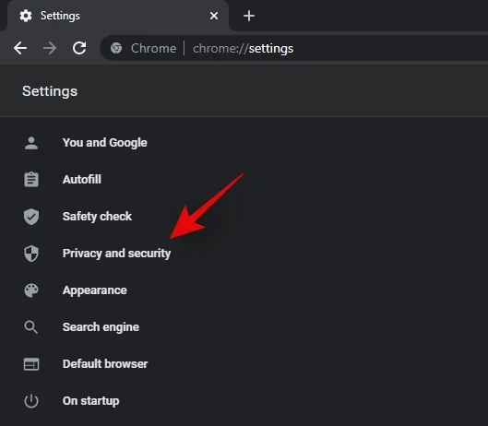The width and height of the screenshot is (488, 426).
Task: Open a new tab with the plus button
Action: [249, 16]
